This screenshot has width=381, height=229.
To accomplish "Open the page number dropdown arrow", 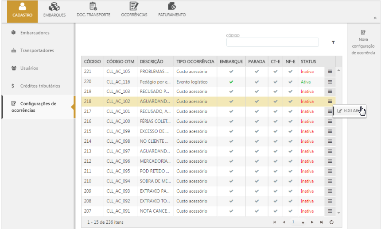I will [x=303, y=222].
